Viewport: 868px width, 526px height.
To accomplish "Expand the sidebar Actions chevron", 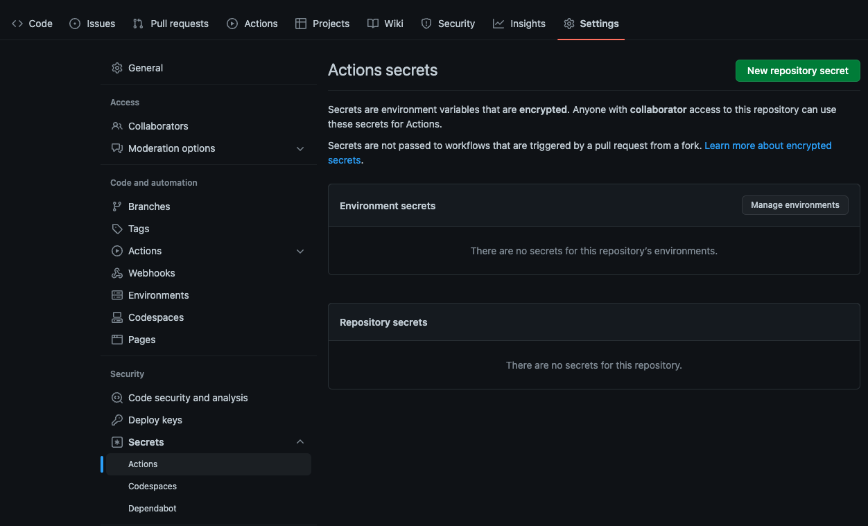I will click(x=300, y=251).
